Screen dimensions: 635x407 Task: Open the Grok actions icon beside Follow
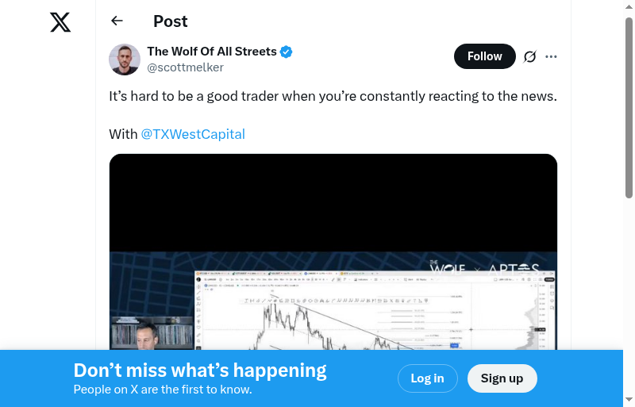point(530,56)
